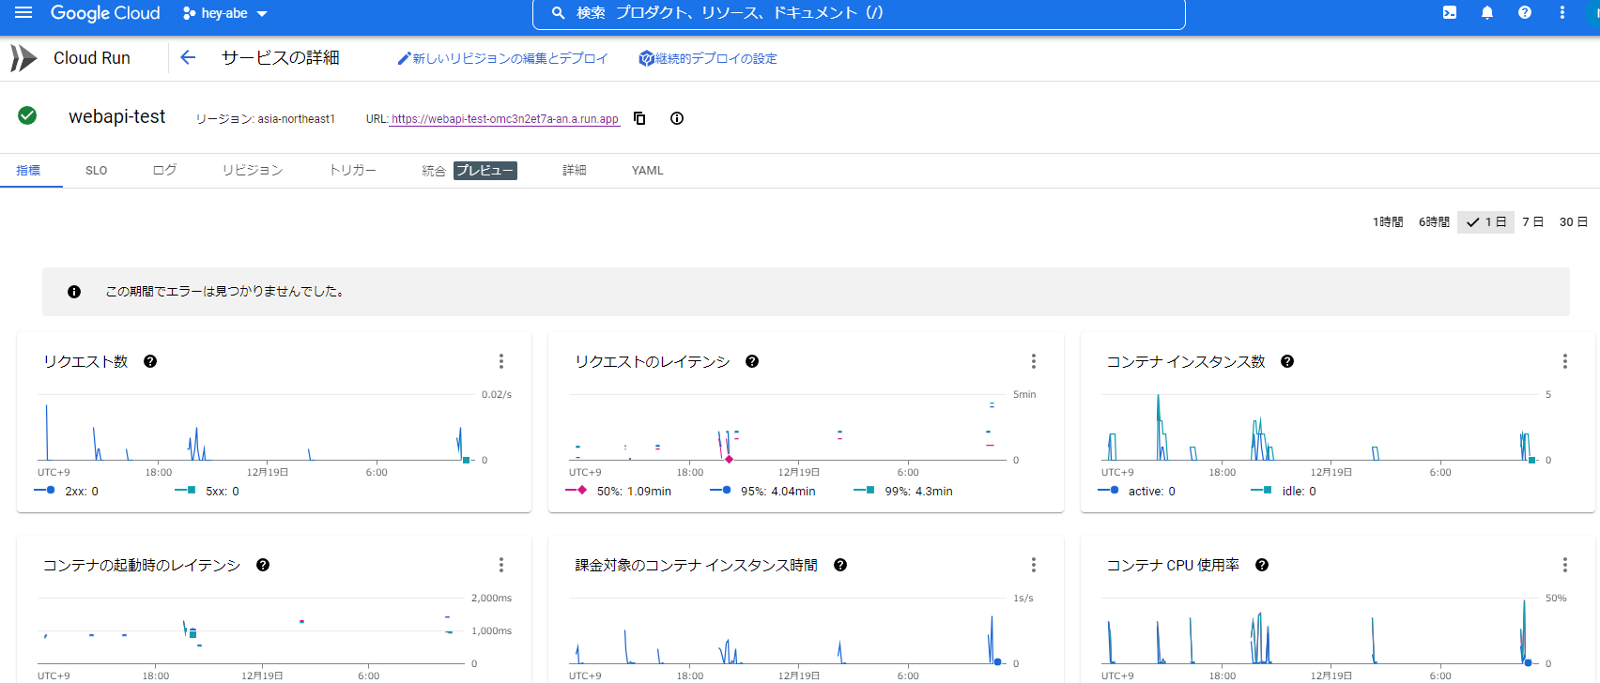Click the Cloud Run product icon
Screen dimensions: 1600x683
click(x=23, y=58)
